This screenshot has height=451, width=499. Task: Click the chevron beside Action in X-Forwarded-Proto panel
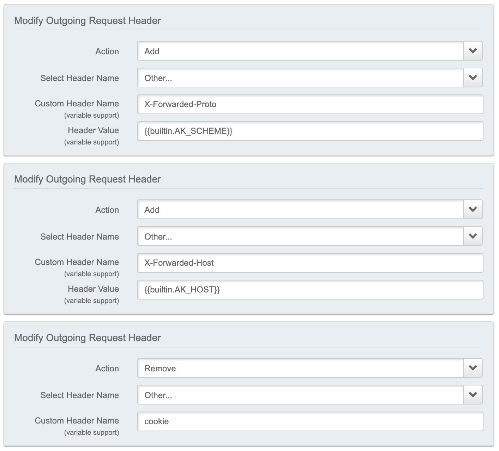click(x=473, y=51)
